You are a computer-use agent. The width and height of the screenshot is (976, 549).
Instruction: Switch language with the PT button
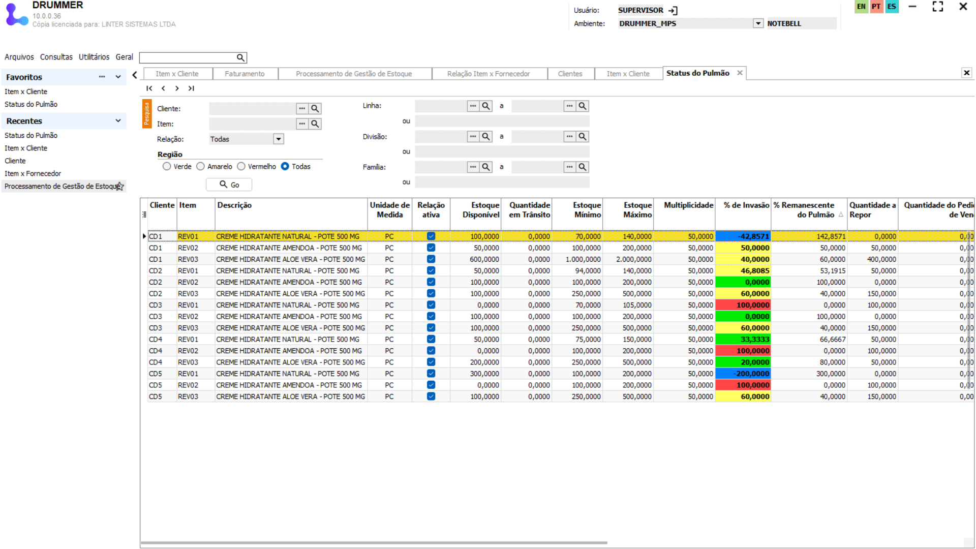click(876, 7)
